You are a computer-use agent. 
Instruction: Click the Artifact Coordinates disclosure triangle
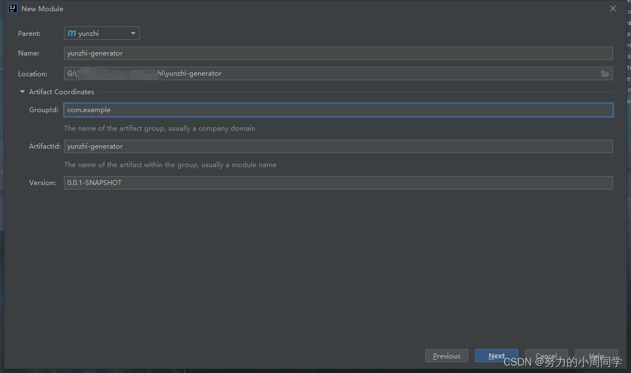coord(22,91)
